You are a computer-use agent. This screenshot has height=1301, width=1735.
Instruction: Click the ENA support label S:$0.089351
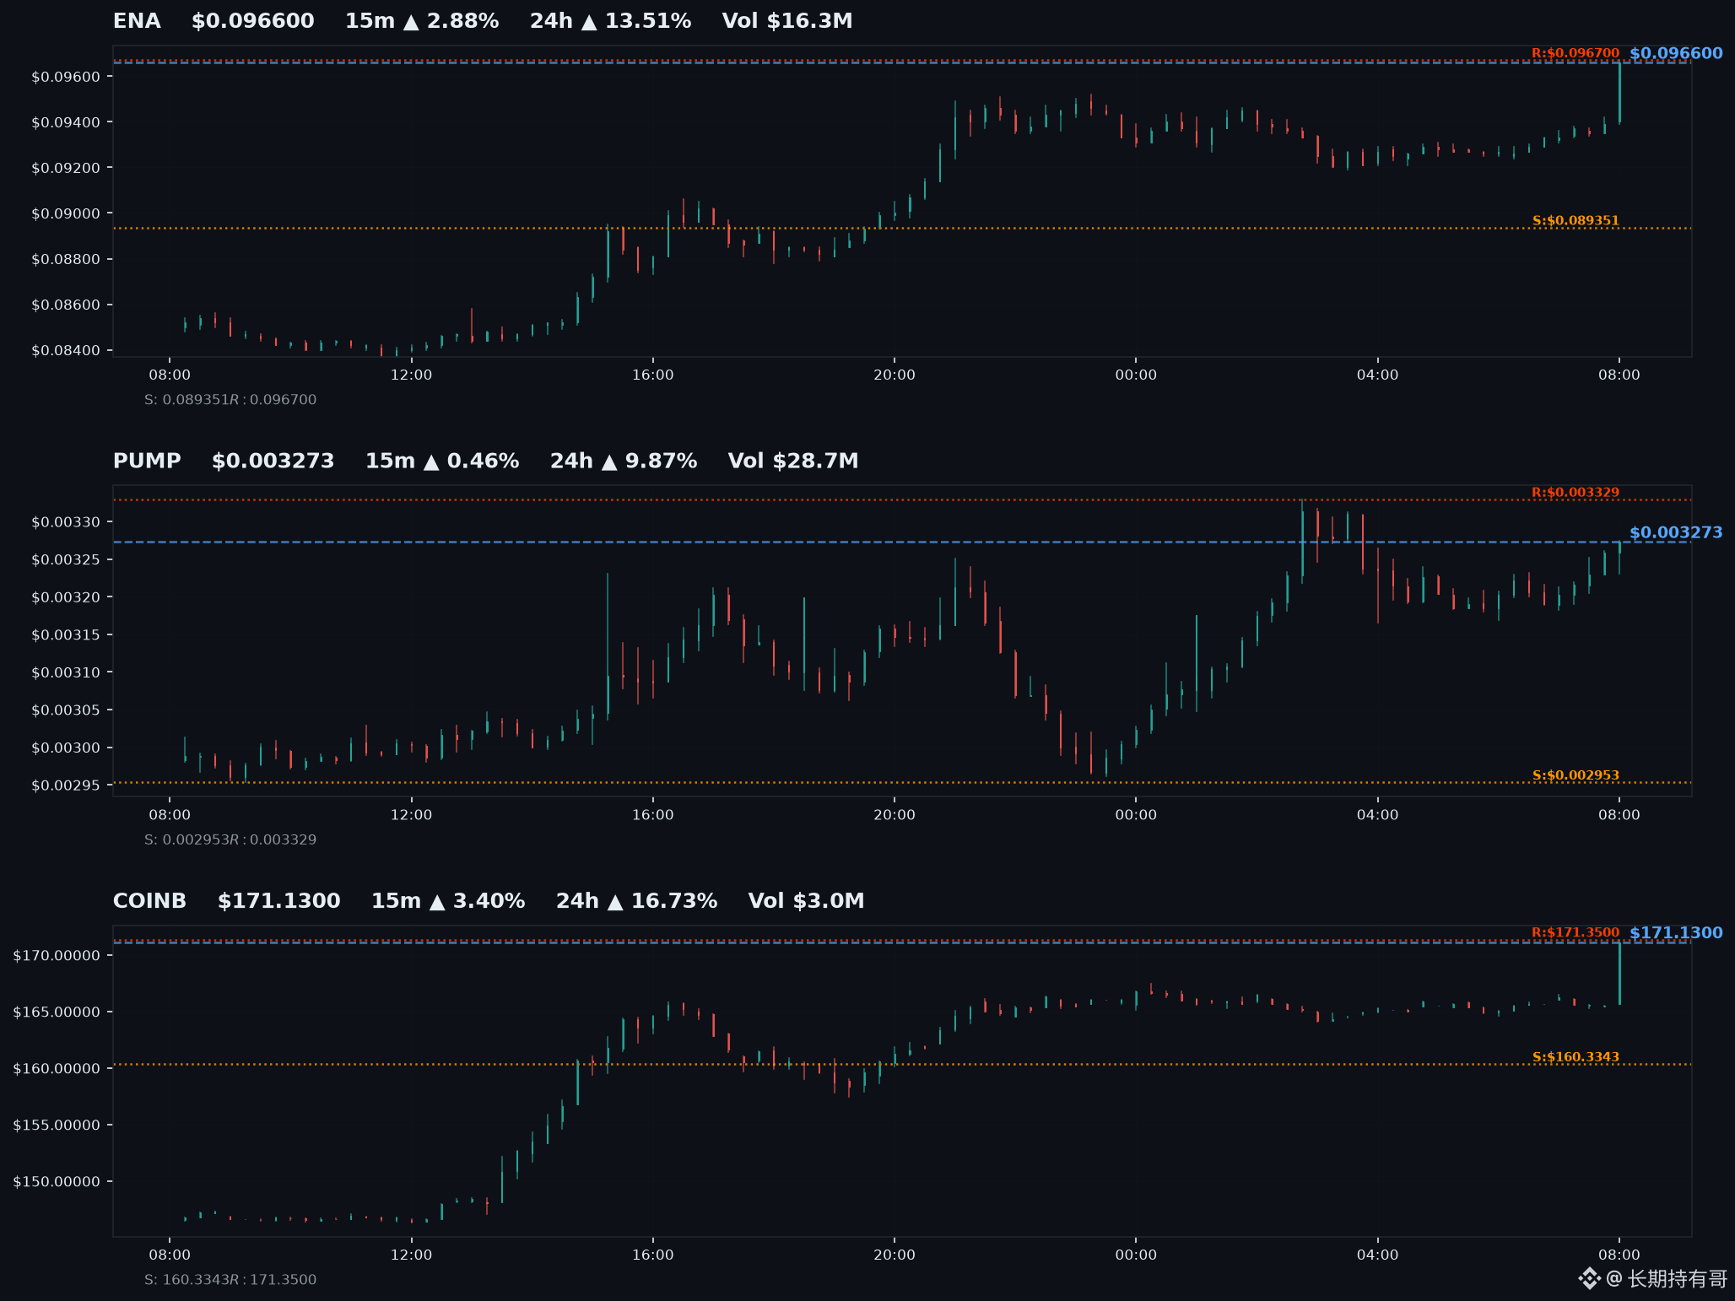pos(1576,221)
